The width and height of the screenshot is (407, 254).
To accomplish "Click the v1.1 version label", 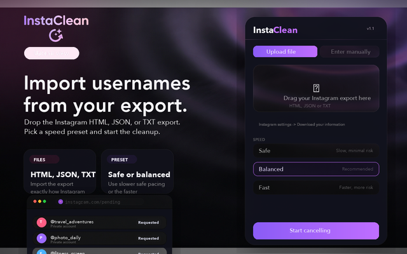I will pos(370,29).
